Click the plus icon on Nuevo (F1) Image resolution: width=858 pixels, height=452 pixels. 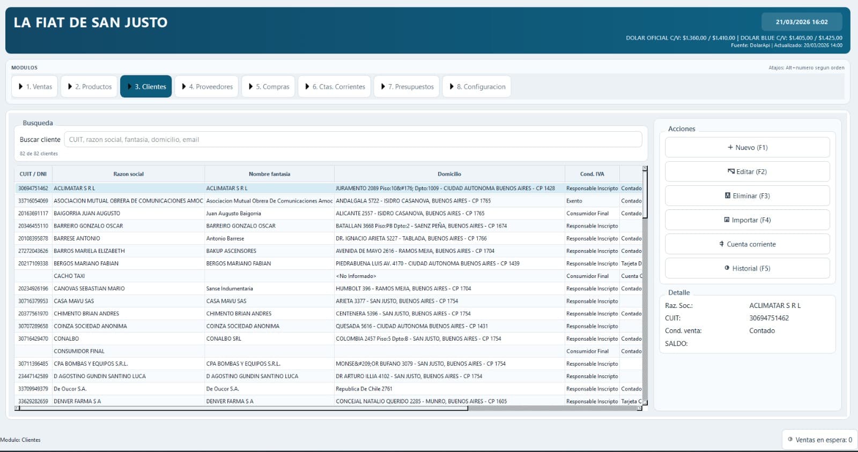[730, 147]
